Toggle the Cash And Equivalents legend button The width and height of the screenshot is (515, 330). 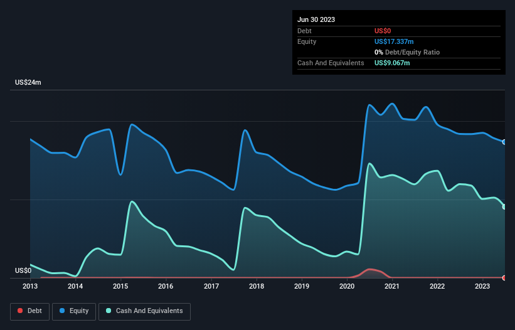pyautogui.click(x=144, y=311)
